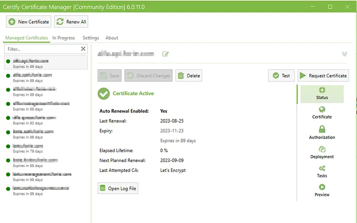Open the Deployment section
This screenshot has width=357, height=223.
click(x=322, y=153)
